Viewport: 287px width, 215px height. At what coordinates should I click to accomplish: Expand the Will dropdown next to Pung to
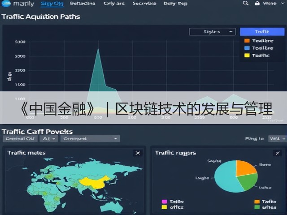[x=277, y=139]
